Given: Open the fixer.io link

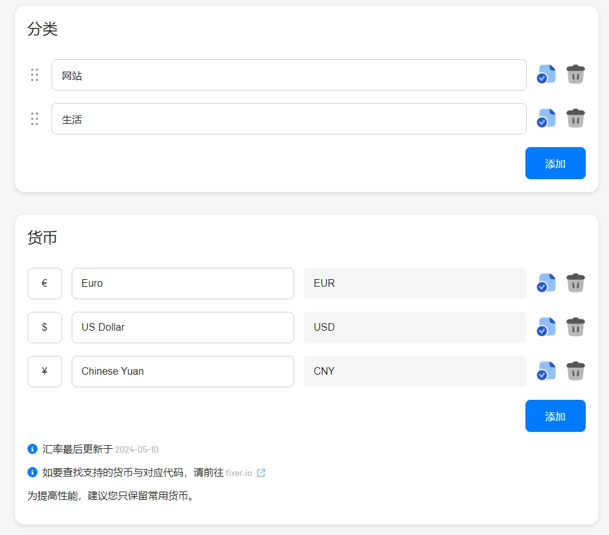Looking at the screenshot, I should tap(240, 473).
